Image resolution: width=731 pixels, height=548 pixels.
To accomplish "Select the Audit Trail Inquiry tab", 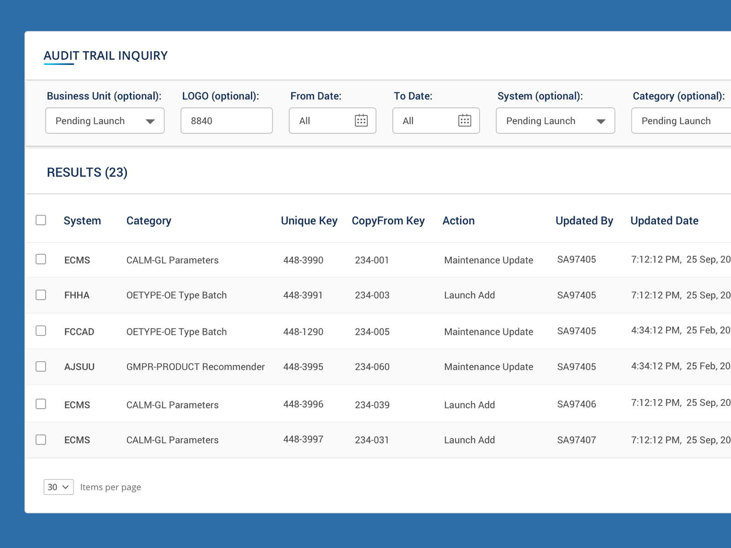I will 106,56.
